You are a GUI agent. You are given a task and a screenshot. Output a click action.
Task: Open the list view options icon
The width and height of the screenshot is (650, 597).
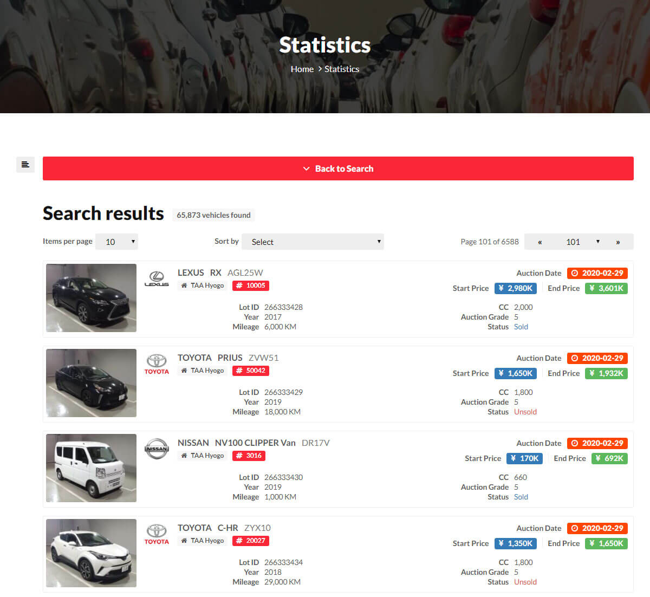point(25,164)
